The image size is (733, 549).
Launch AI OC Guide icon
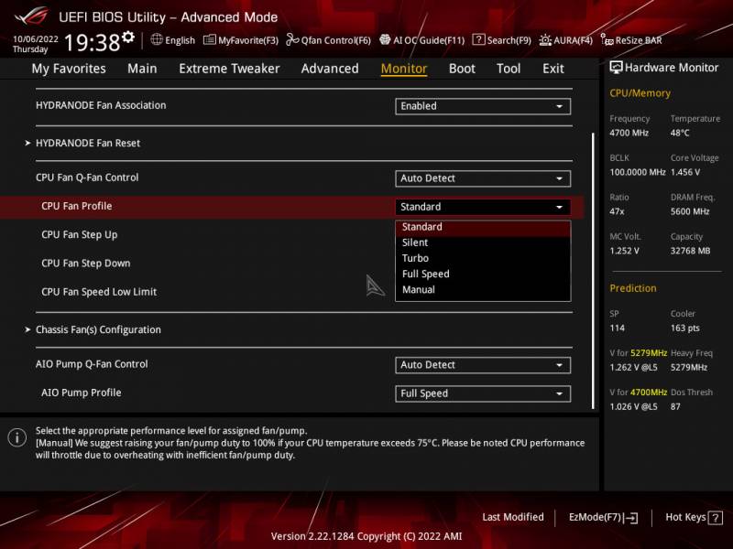click(x=385, y=39)
